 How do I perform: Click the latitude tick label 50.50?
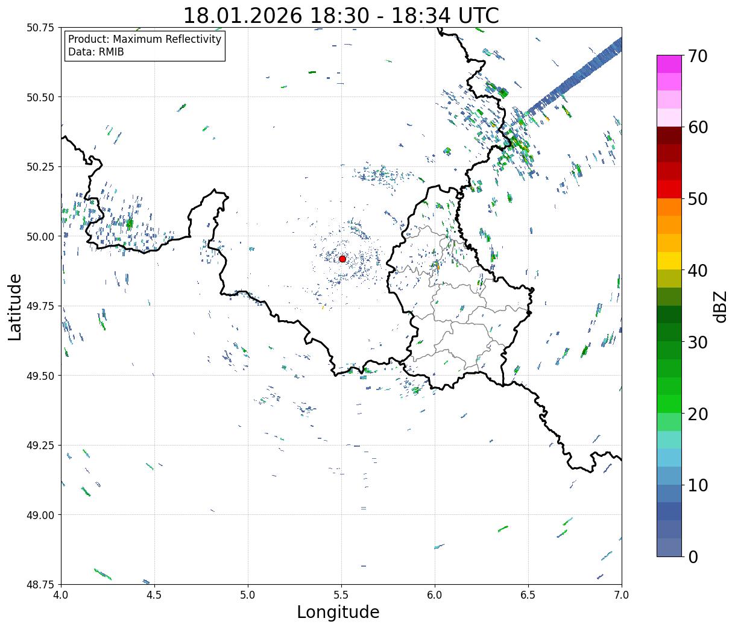(40, 97)
